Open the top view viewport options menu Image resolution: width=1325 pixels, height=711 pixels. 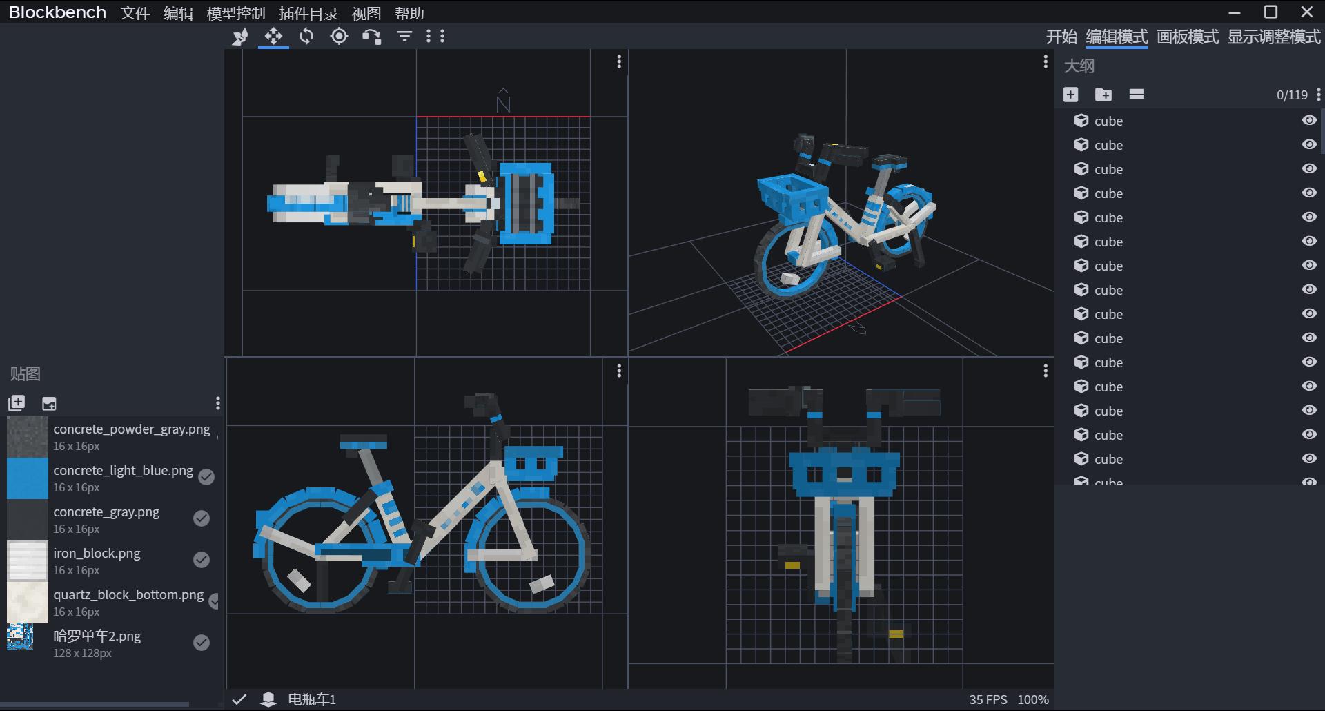(x=619, y=62)
